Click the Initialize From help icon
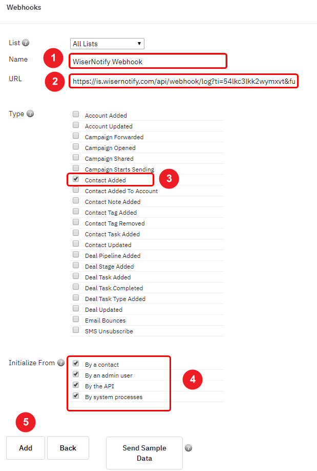 [61, 363]
